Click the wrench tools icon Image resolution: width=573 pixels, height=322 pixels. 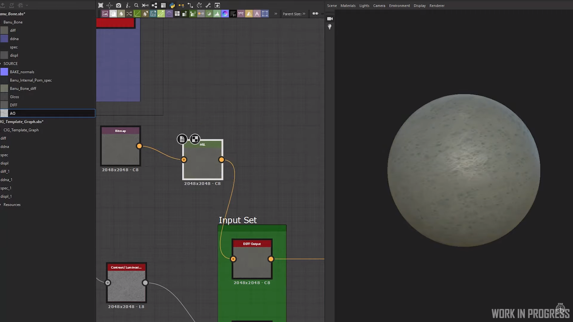click(x=208, y=5)
